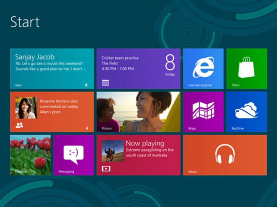Viewport: 277px width, 207px height.
Task: Click the 'Now playing' heading
Action: [145, 144]
